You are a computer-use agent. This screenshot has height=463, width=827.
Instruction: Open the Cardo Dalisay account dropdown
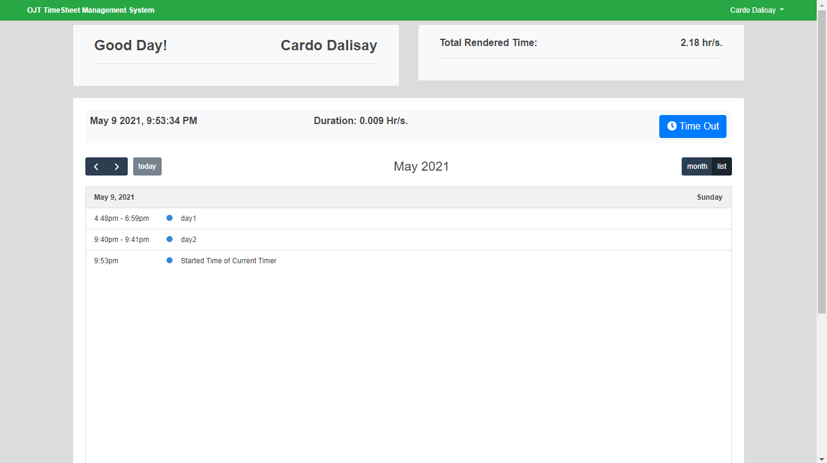(757, 10)
